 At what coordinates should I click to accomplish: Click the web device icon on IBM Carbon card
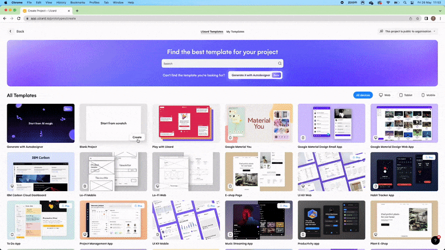coord(12,186)
